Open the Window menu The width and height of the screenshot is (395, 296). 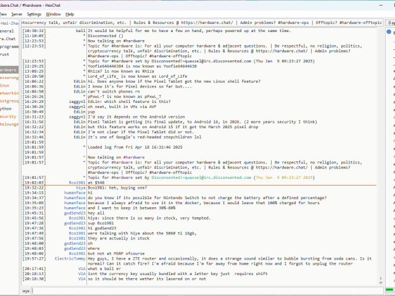[54, 14]
